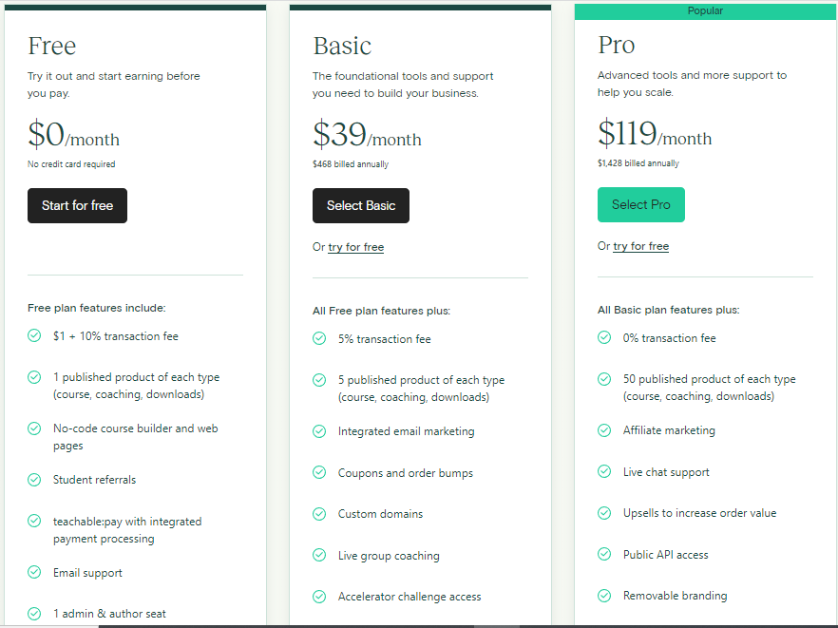Click the Upsells to increase order value text

699,513
